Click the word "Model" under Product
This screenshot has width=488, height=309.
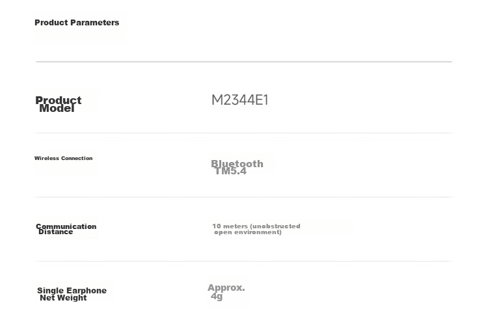pyautogui.click(x=57, y=109)
